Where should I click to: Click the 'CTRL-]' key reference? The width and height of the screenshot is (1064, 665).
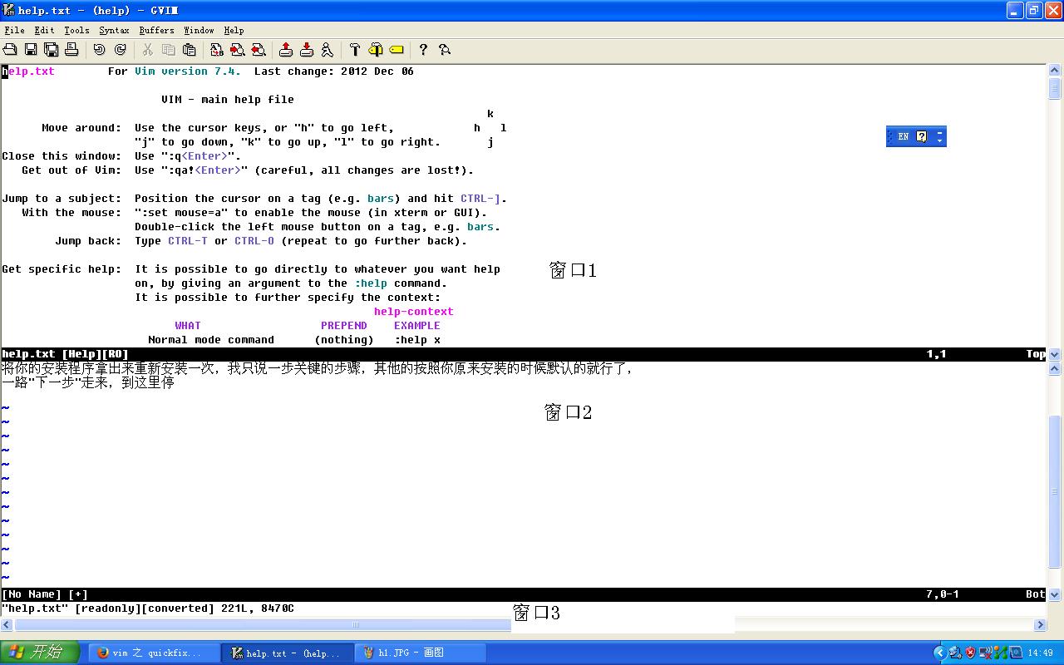[480, 199]
